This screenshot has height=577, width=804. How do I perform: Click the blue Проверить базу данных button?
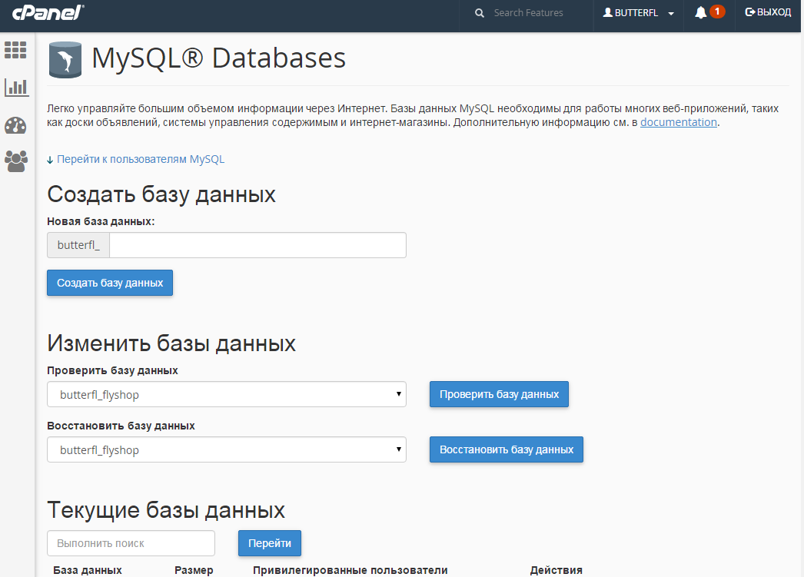pyautogui.click(x=499, y=394)
